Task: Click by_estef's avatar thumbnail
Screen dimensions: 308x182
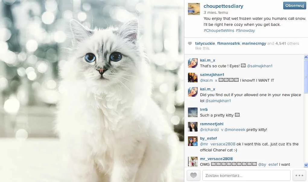Action: point(193,141)
